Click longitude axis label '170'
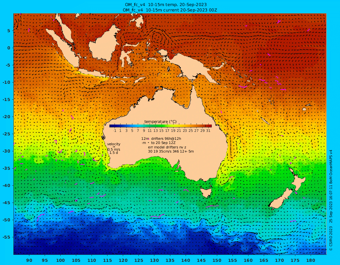This screenshot has width=340, height=265. pyautogui.click(x=279, y=260)
